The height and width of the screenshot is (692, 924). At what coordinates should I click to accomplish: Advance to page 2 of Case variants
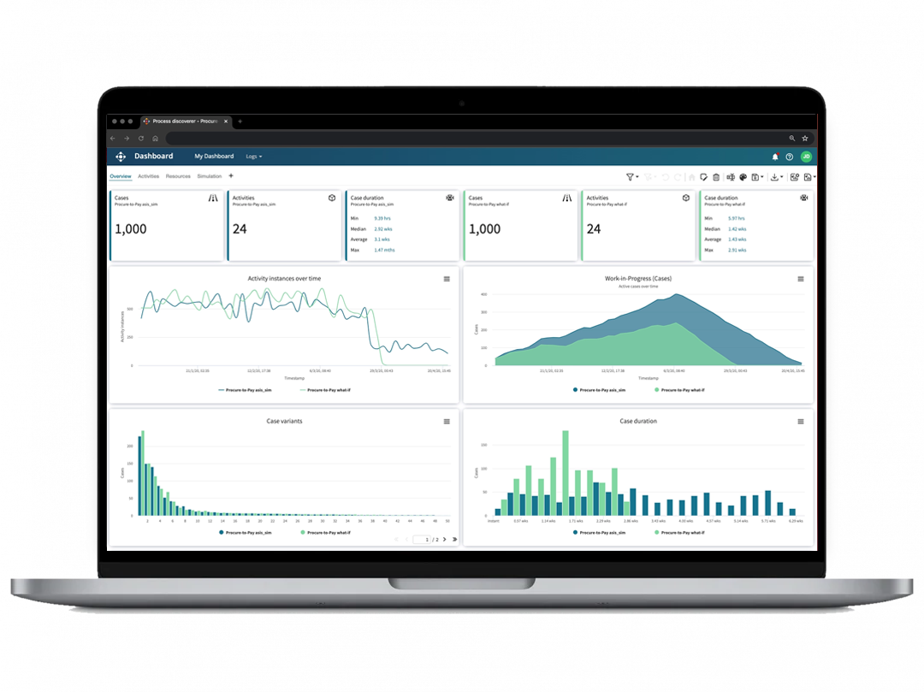coord(447,540)
